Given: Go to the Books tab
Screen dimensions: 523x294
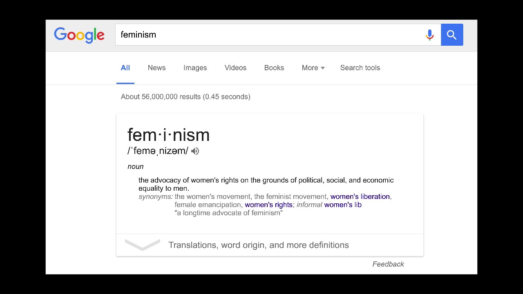Looking at the screenshot, I should coord(274,68).
